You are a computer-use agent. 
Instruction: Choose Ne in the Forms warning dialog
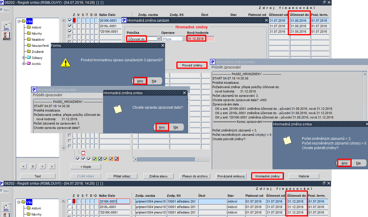[x=154, y=81]
